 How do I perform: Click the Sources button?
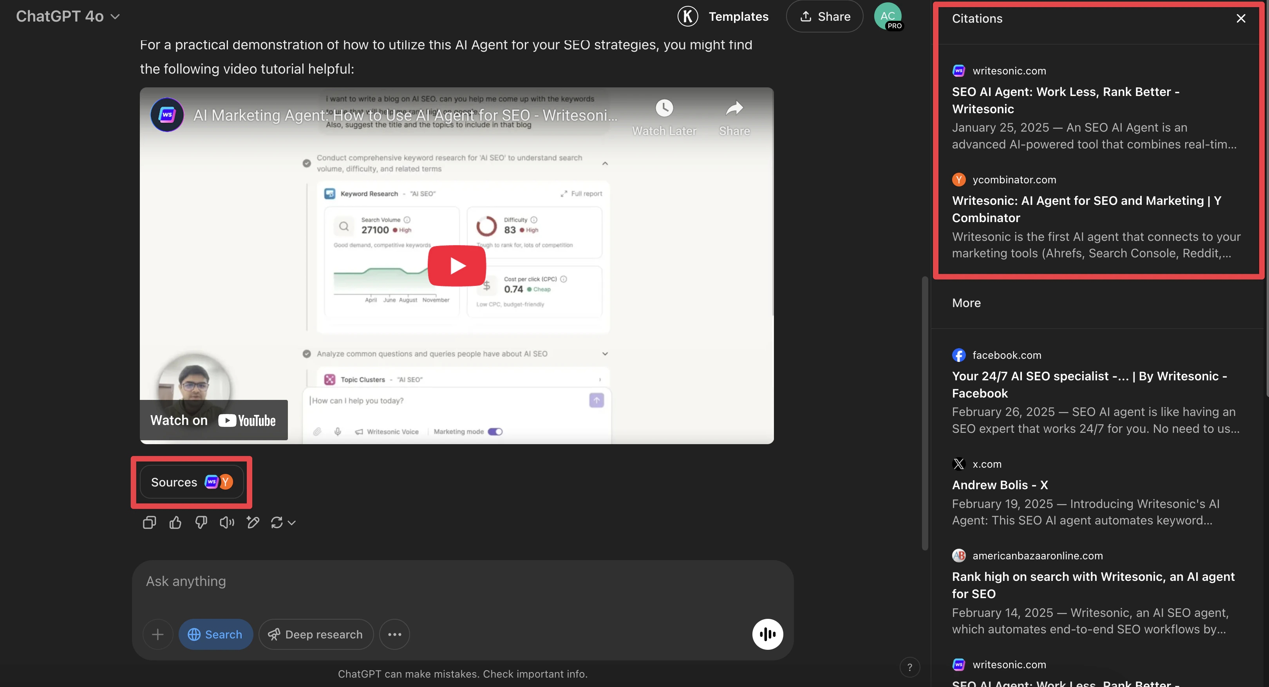pyautogui.click(x=191, y=482)
